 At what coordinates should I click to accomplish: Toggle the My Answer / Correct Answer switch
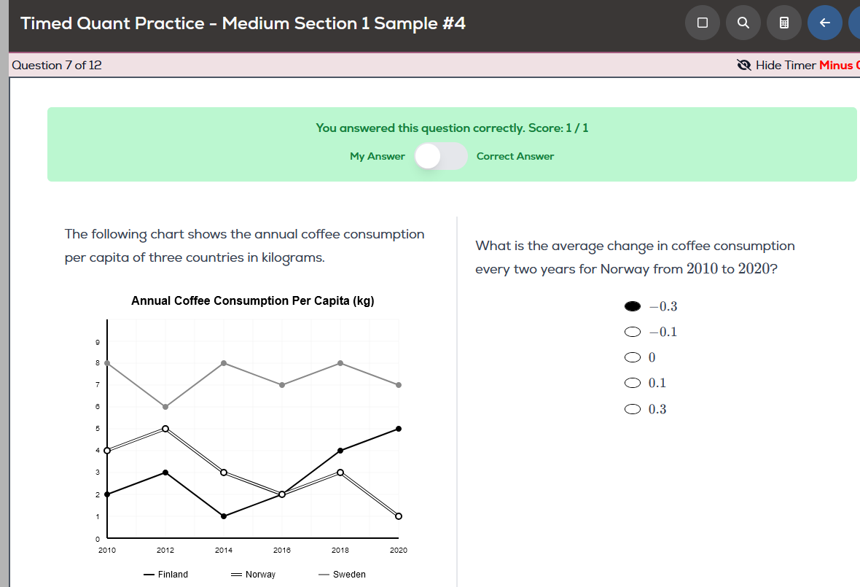(441, 156)
